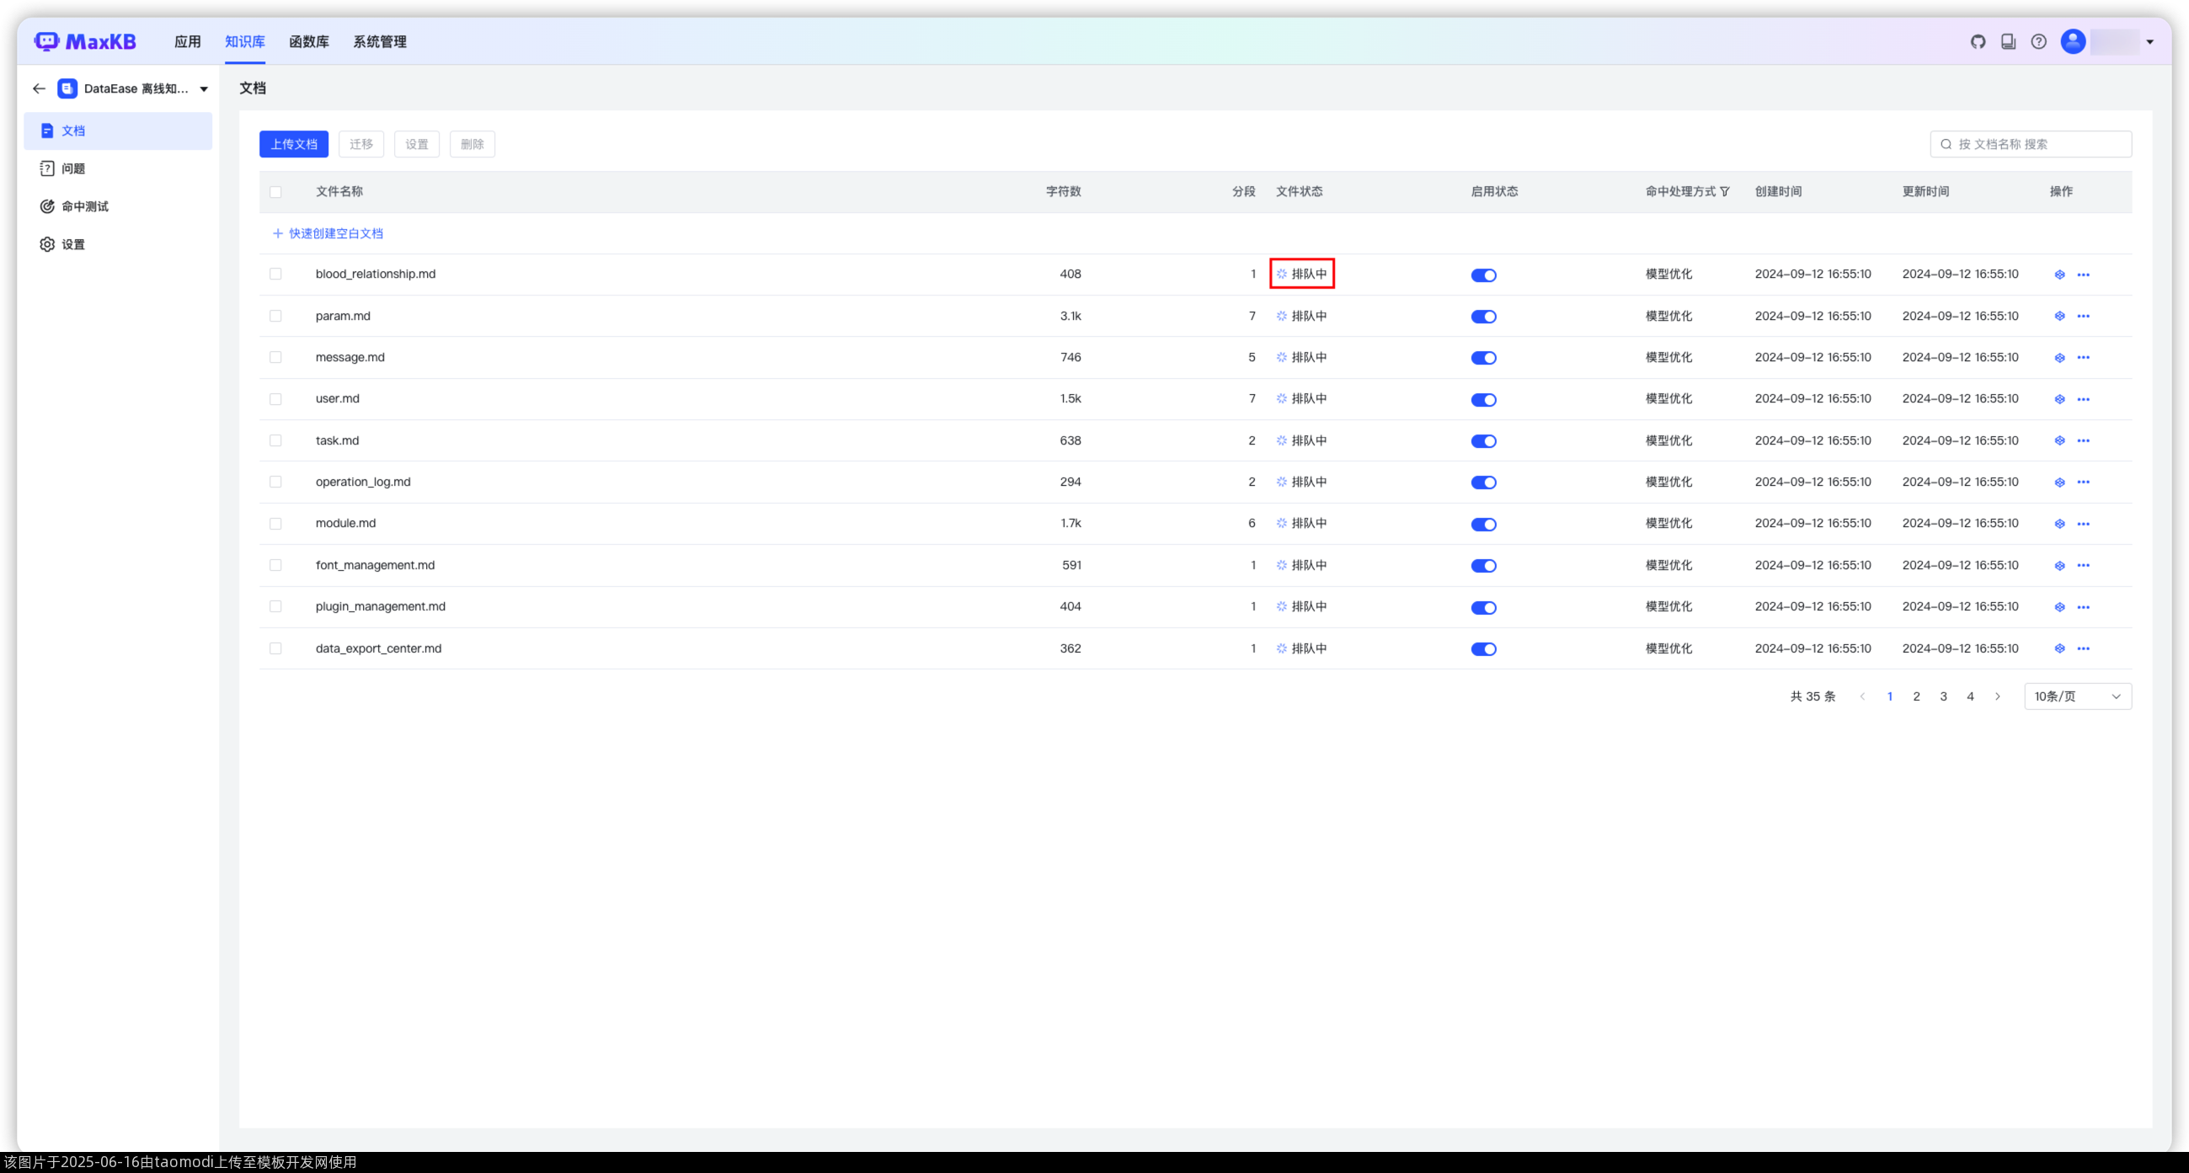Open the account dropdown arrow top-right
Viewport: 2189px width, 1173px height.
2149,41
